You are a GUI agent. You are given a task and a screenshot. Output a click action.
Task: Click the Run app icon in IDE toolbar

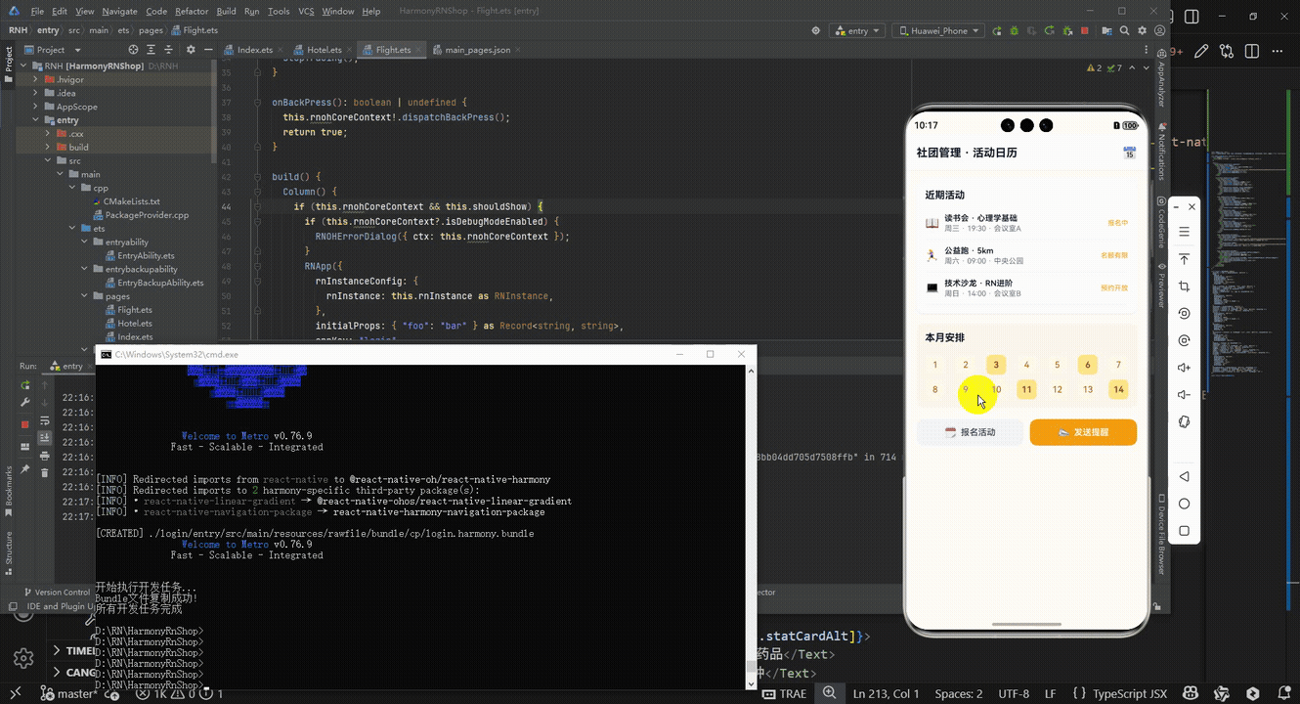click(x=997, y=31)
